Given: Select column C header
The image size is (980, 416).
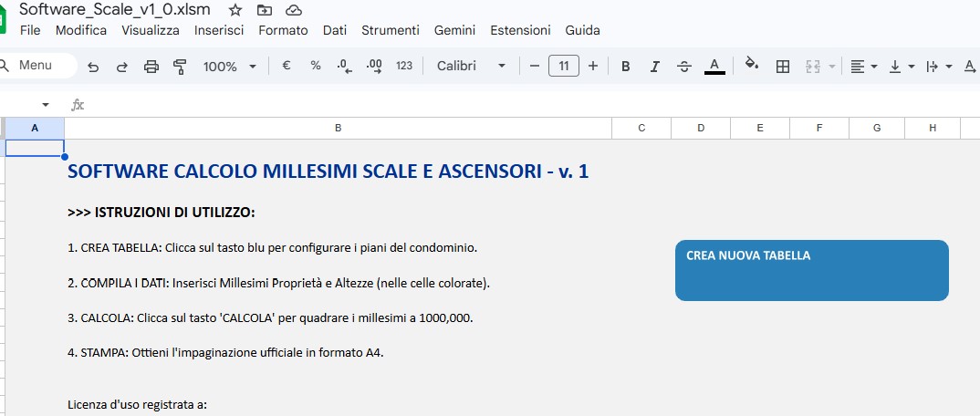Looking at the screenshot, I should click(x=641, y=128).
